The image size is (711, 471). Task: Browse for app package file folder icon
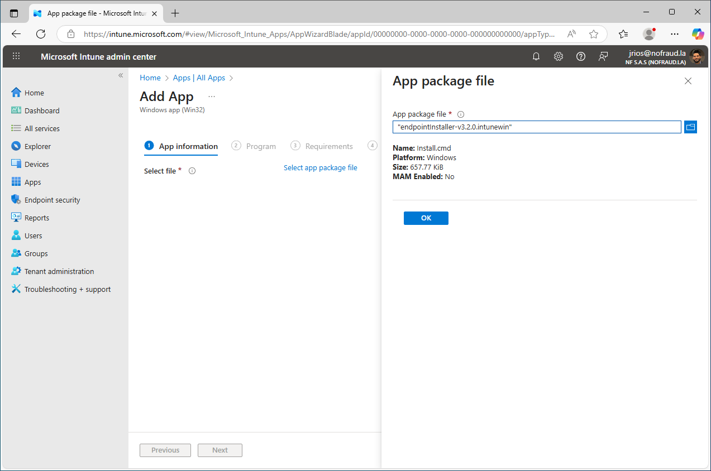click(691, 127)
